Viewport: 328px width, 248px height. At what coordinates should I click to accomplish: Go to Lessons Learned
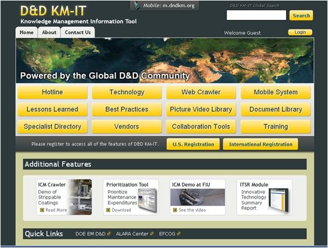click(52, 110)
